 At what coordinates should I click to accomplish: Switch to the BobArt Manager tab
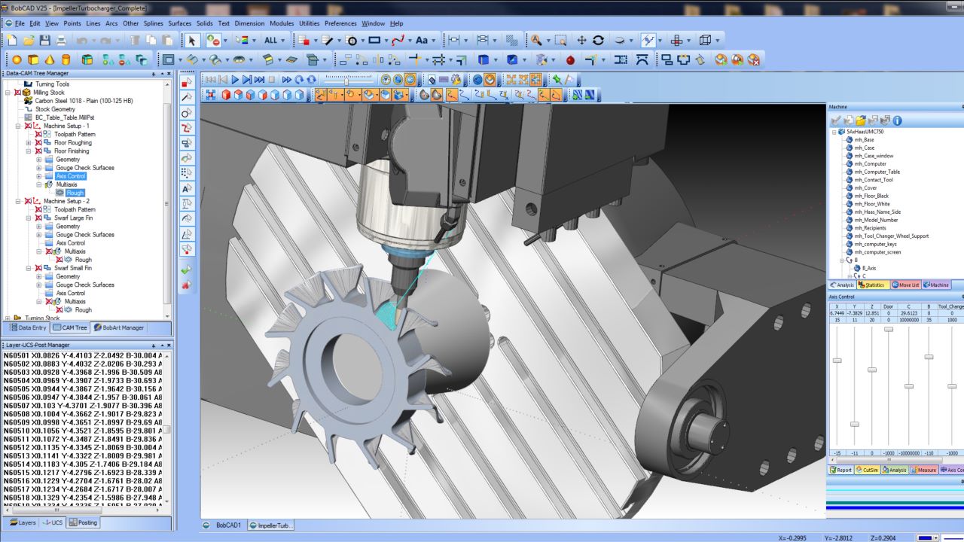(117, 327)
